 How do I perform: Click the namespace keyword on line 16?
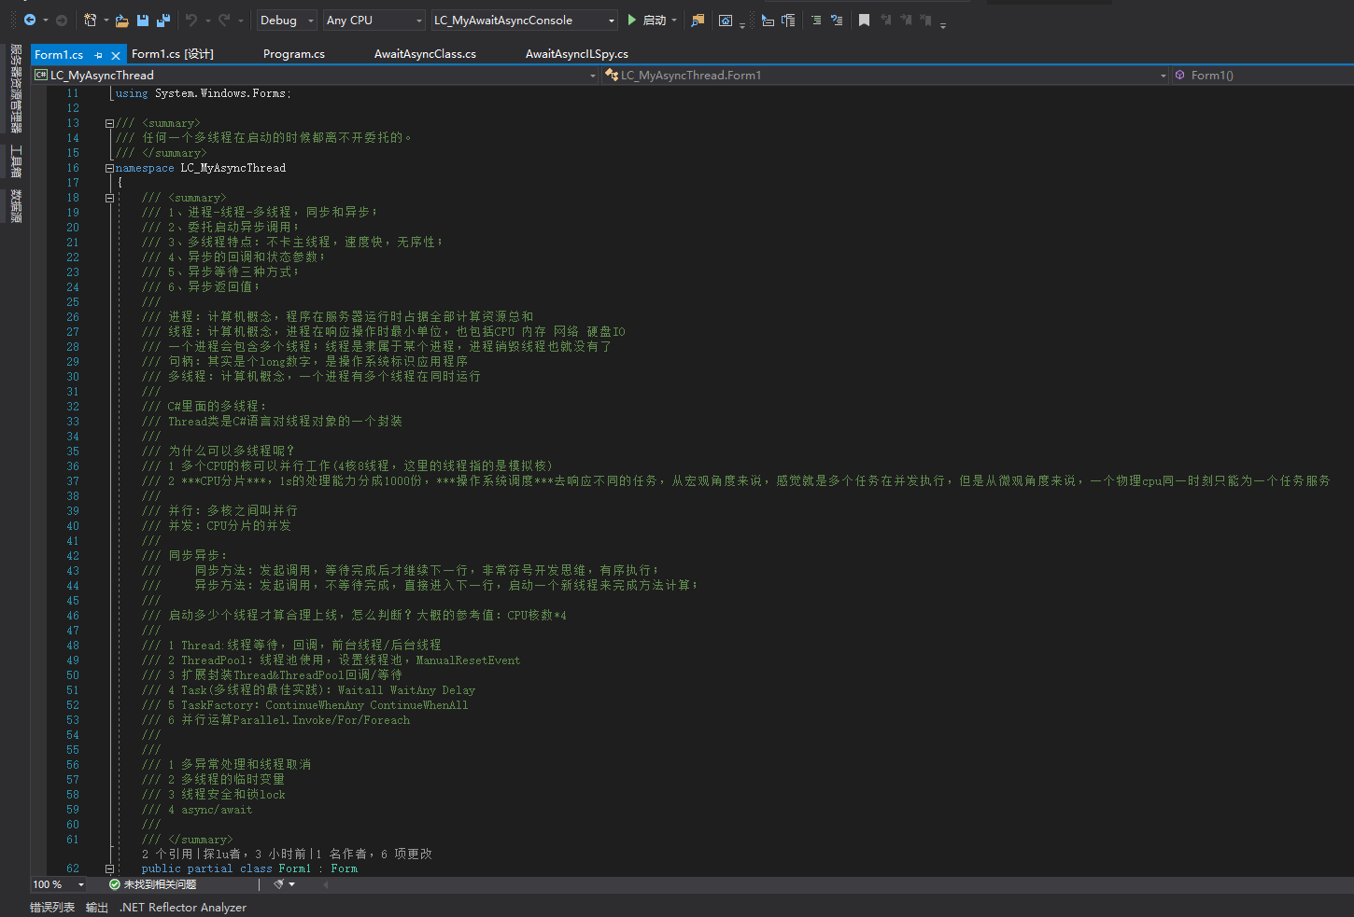(x=145, y=168)
